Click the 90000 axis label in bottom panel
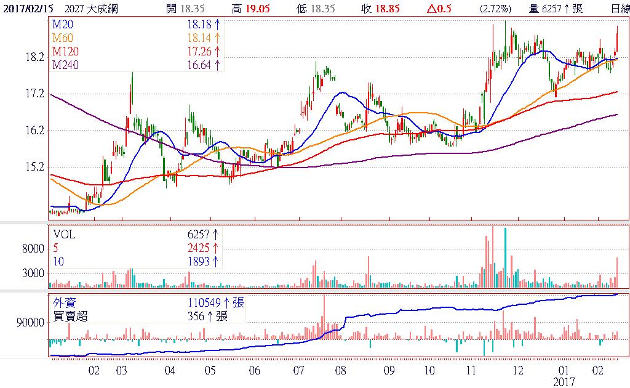630x388 pixels. tap(31, 322)
